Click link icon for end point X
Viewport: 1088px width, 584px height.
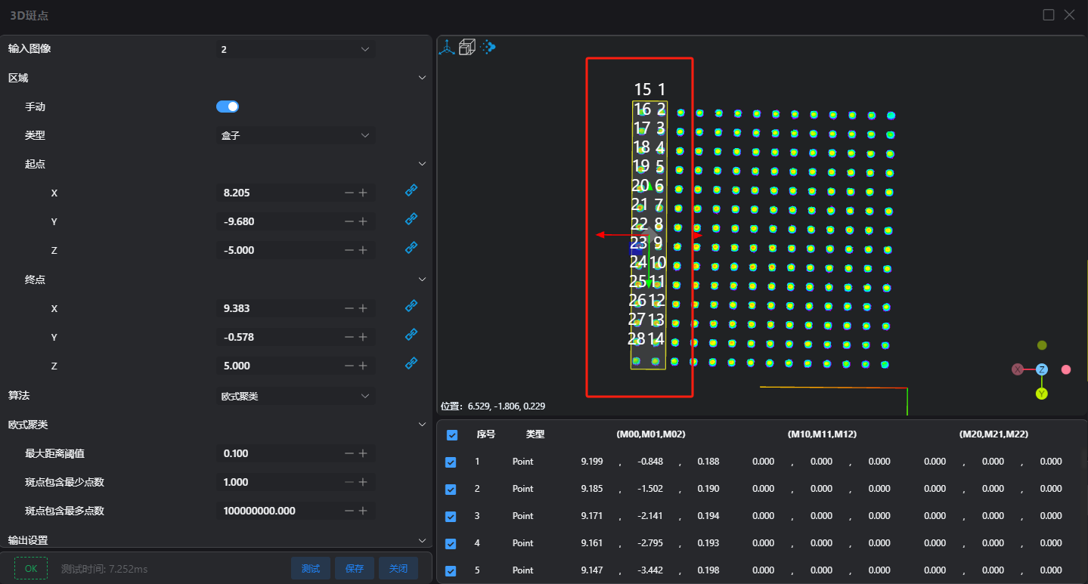[x=411, y=306]
